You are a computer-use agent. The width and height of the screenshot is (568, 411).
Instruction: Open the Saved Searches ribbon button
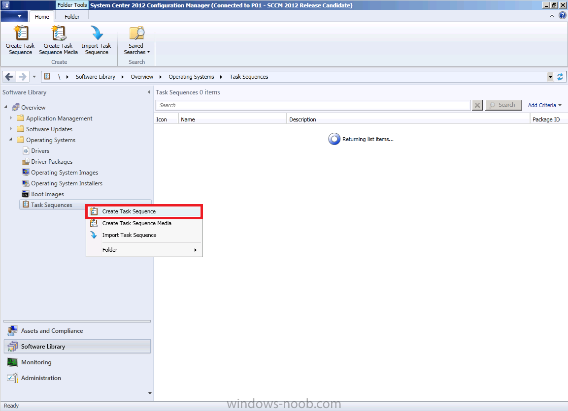tap(136, 40)
